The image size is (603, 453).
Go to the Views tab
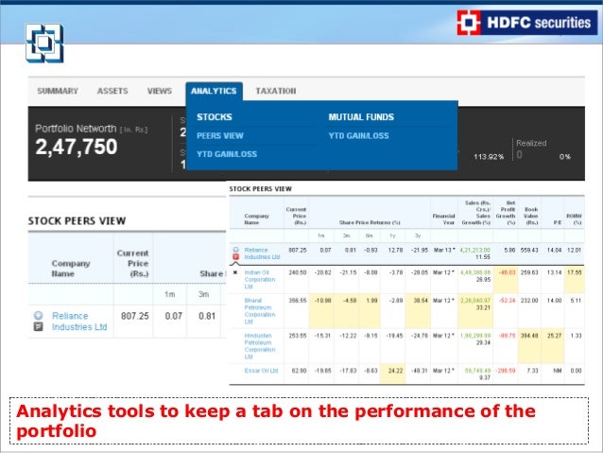pyautogui.click(x=159, y=91)
